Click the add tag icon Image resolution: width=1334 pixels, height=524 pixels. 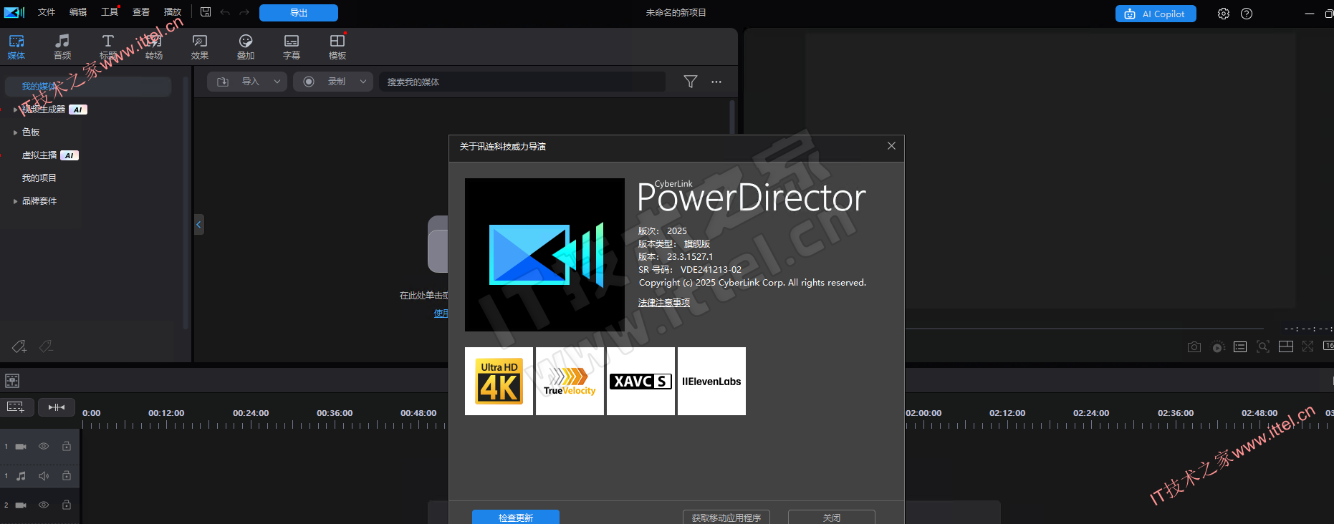click(x=19, y=346)
